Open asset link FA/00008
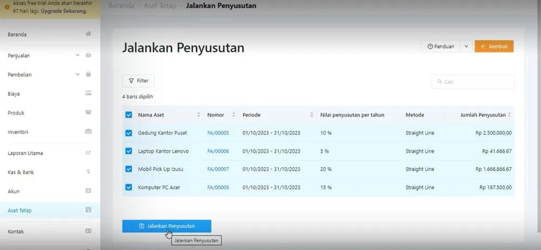 tap(218, 187)
